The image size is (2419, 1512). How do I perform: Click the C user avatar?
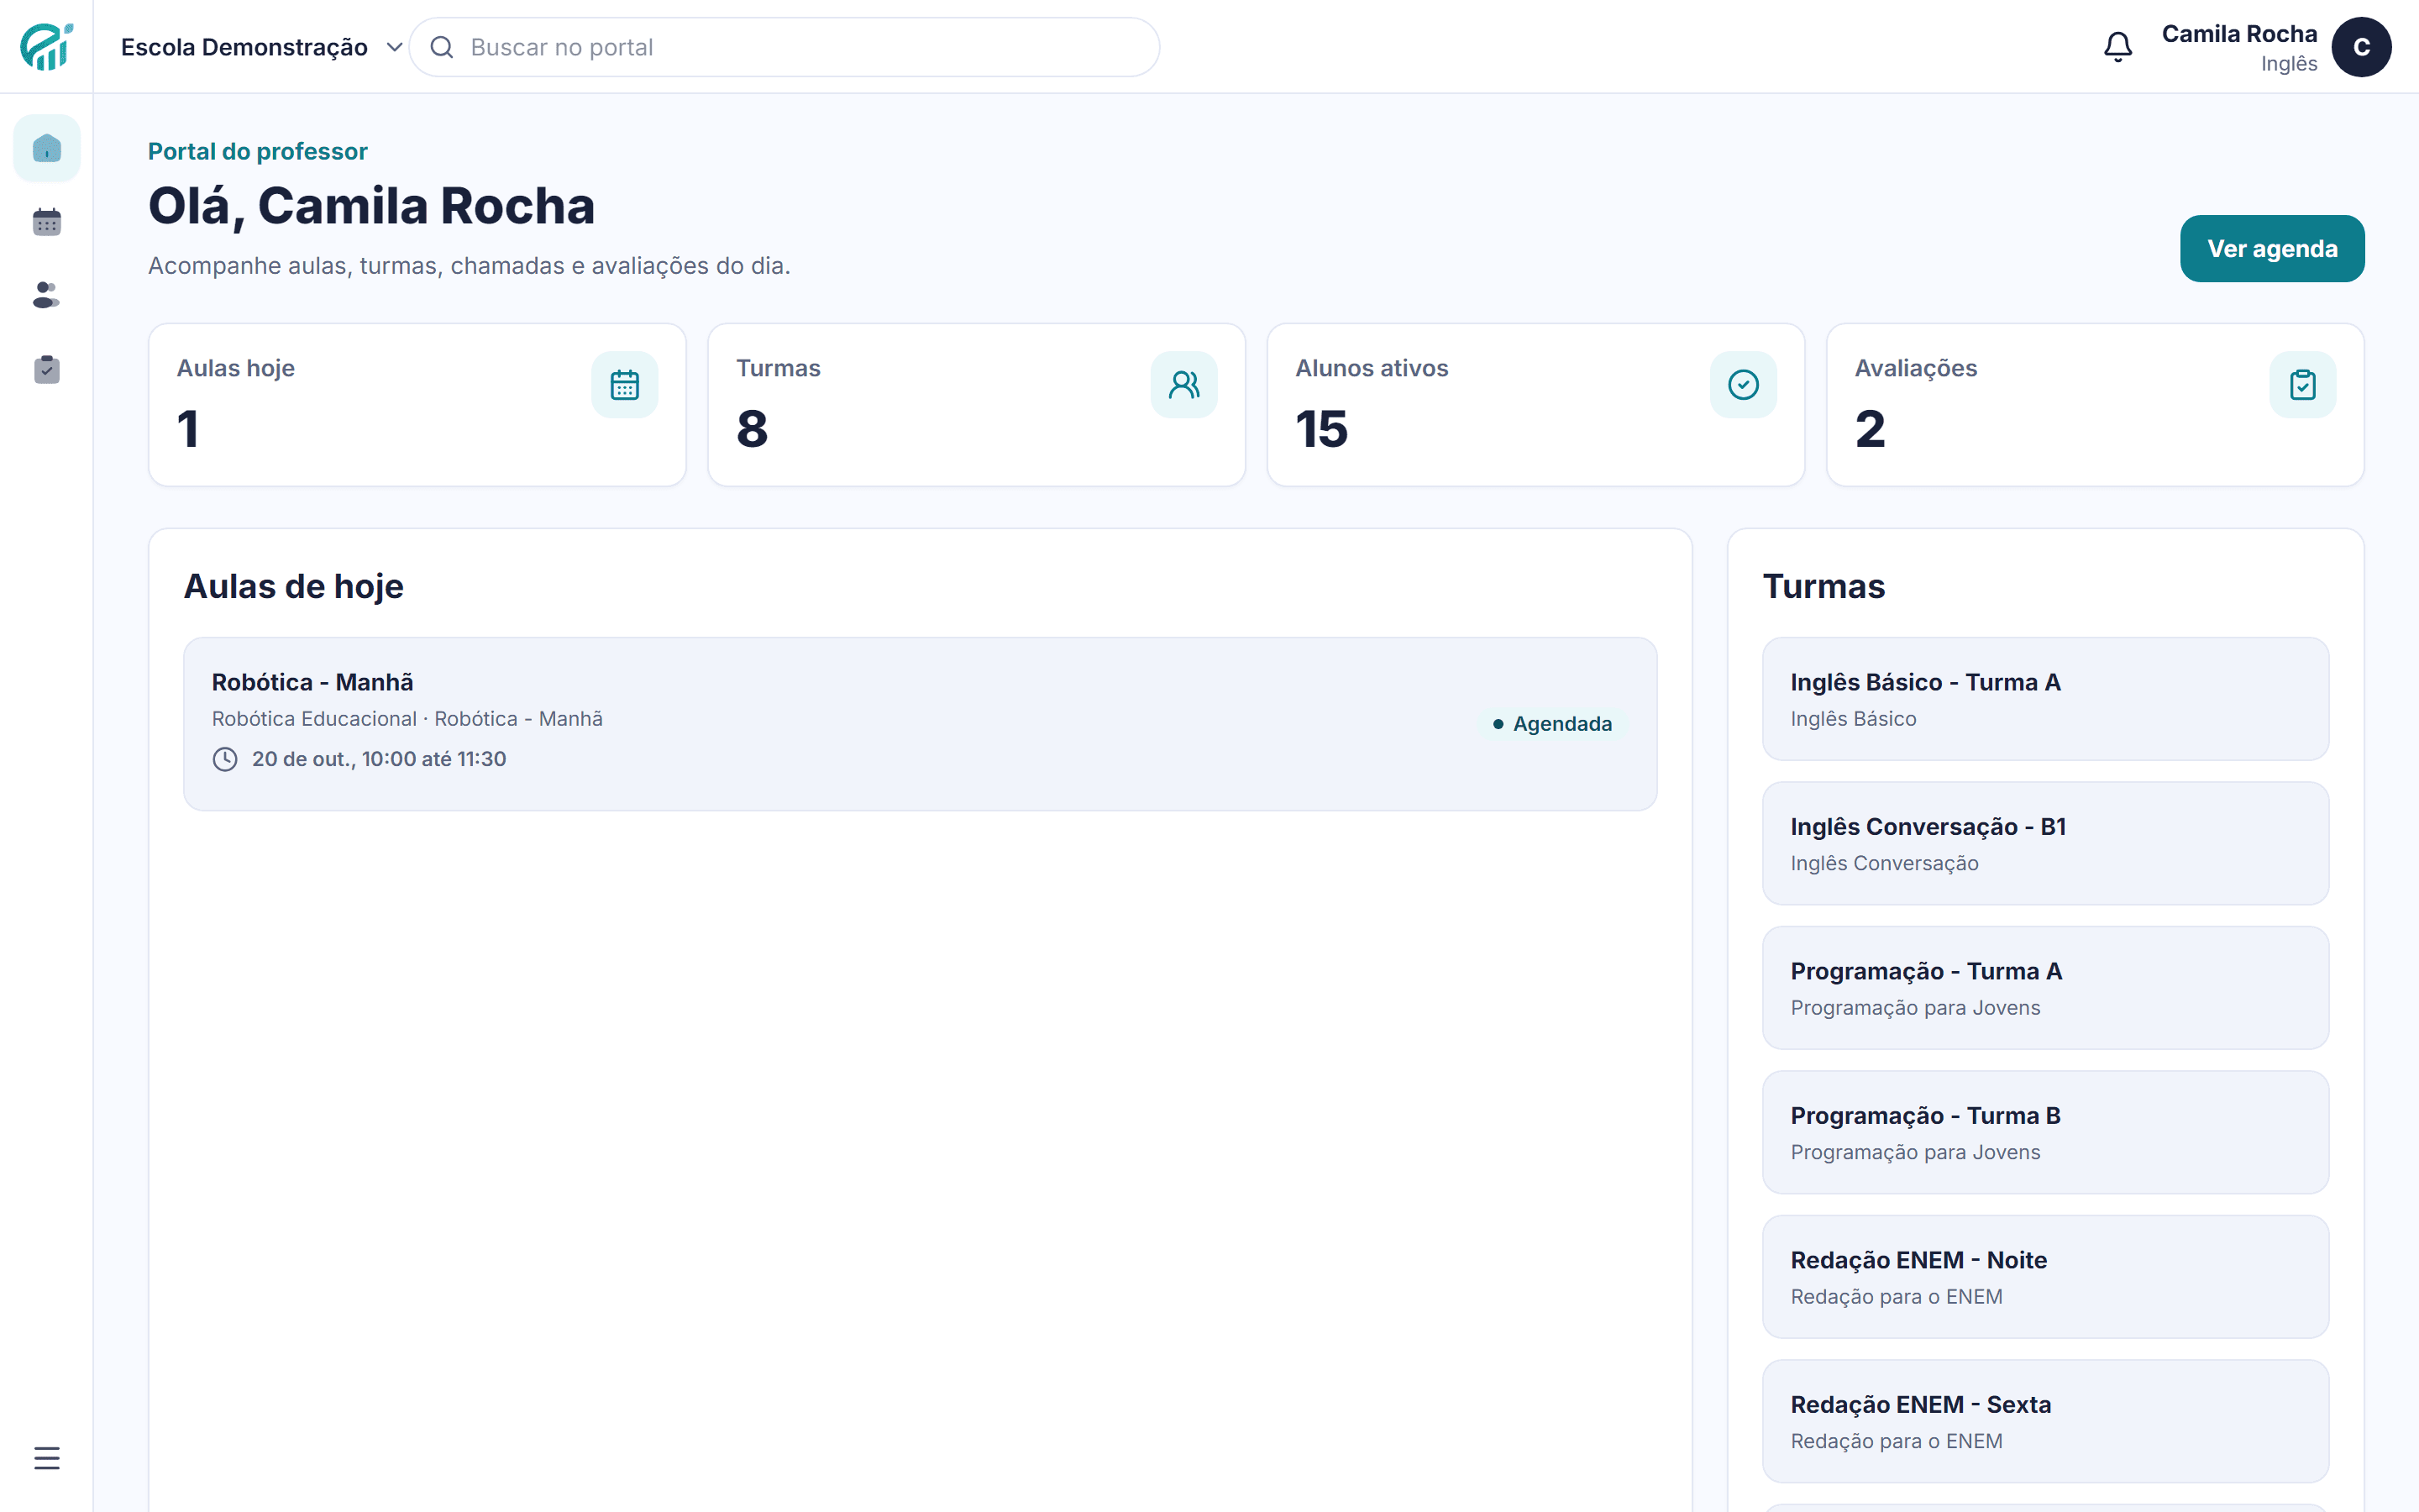pos(2361,47)
